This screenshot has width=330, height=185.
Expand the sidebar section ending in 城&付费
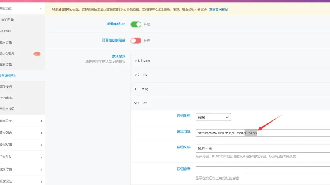coord(22,169)
